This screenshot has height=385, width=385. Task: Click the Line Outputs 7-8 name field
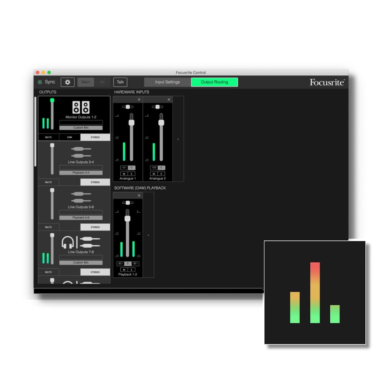click(x=81, y=257)
